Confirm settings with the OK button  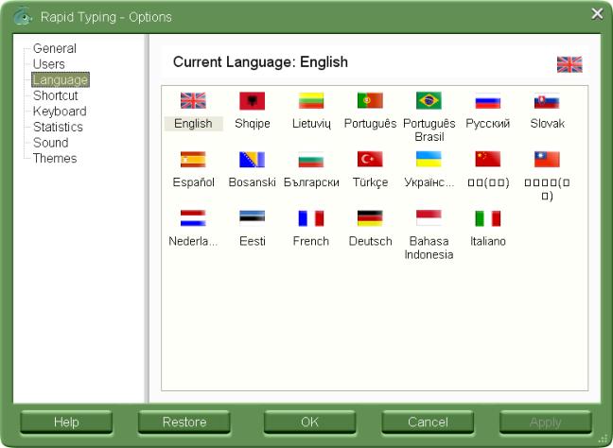tap(309, 422)
